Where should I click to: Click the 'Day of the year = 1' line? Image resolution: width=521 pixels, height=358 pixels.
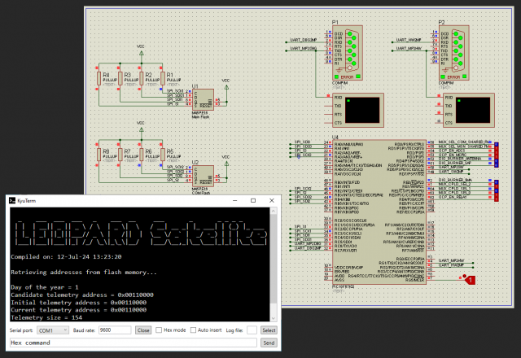point(45,287)
